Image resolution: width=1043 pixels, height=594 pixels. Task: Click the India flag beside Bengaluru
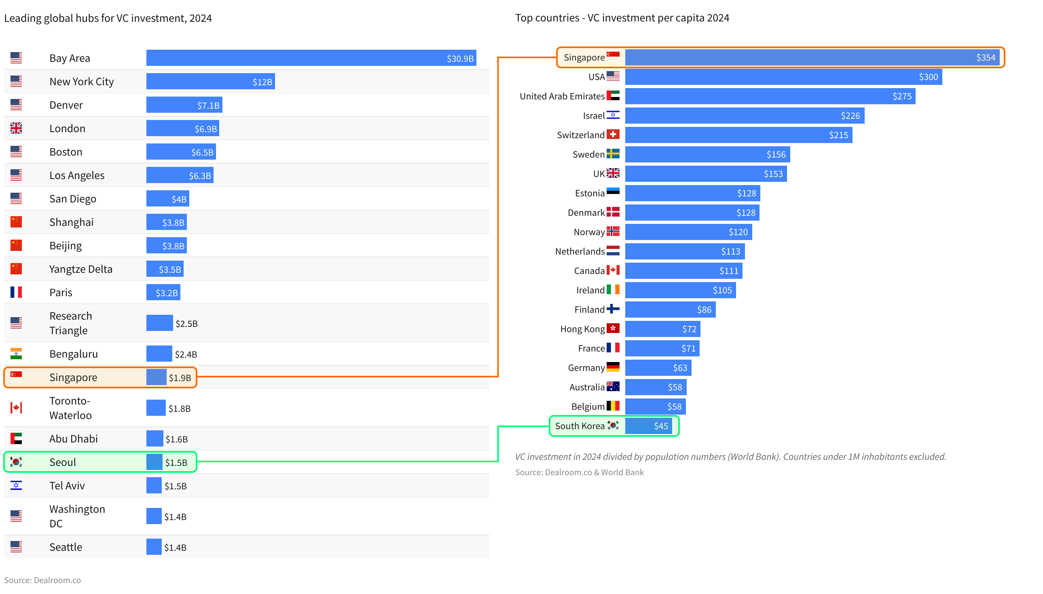point(16,354)
